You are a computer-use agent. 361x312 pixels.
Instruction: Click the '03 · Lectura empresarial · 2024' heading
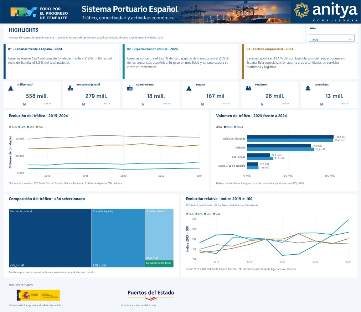tap(270, 49)
